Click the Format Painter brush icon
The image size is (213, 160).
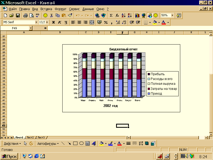[x=70, y=15]
